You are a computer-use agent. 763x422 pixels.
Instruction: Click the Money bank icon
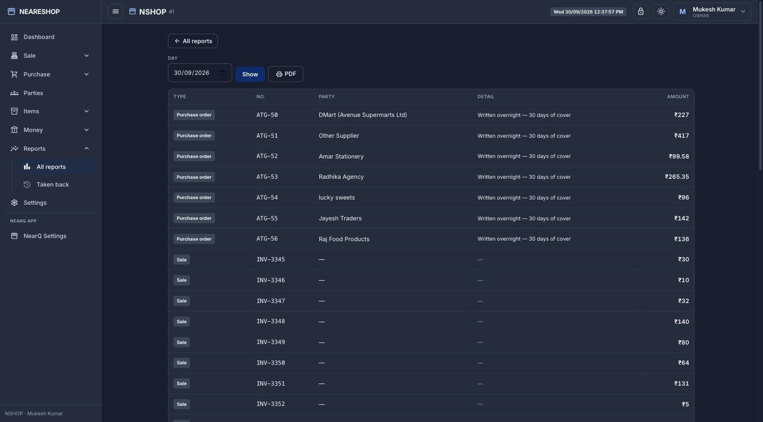pos(14,130)
